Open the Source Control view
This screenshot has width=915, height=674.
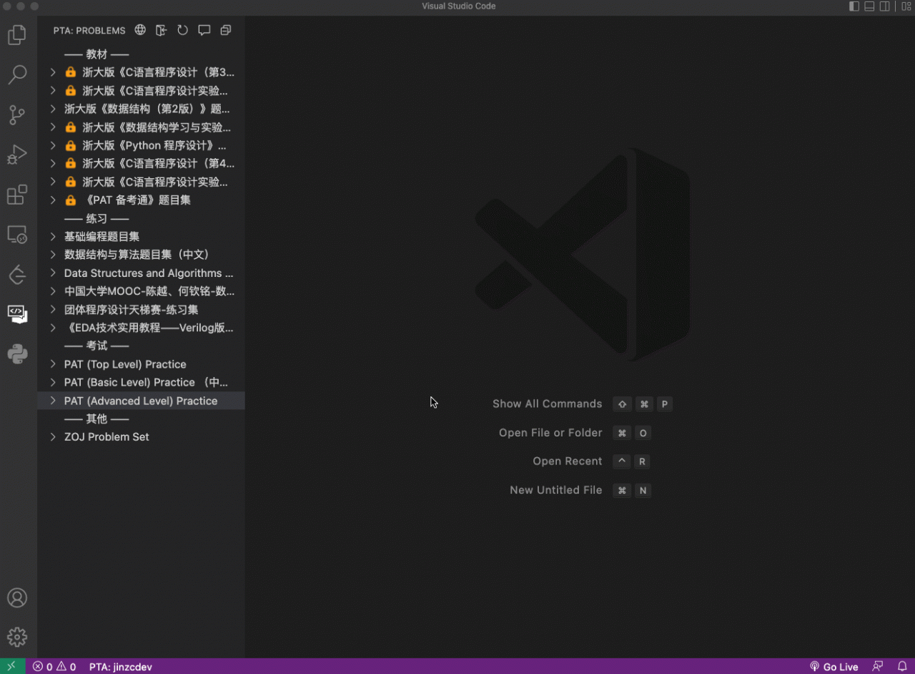pos(17,114)
